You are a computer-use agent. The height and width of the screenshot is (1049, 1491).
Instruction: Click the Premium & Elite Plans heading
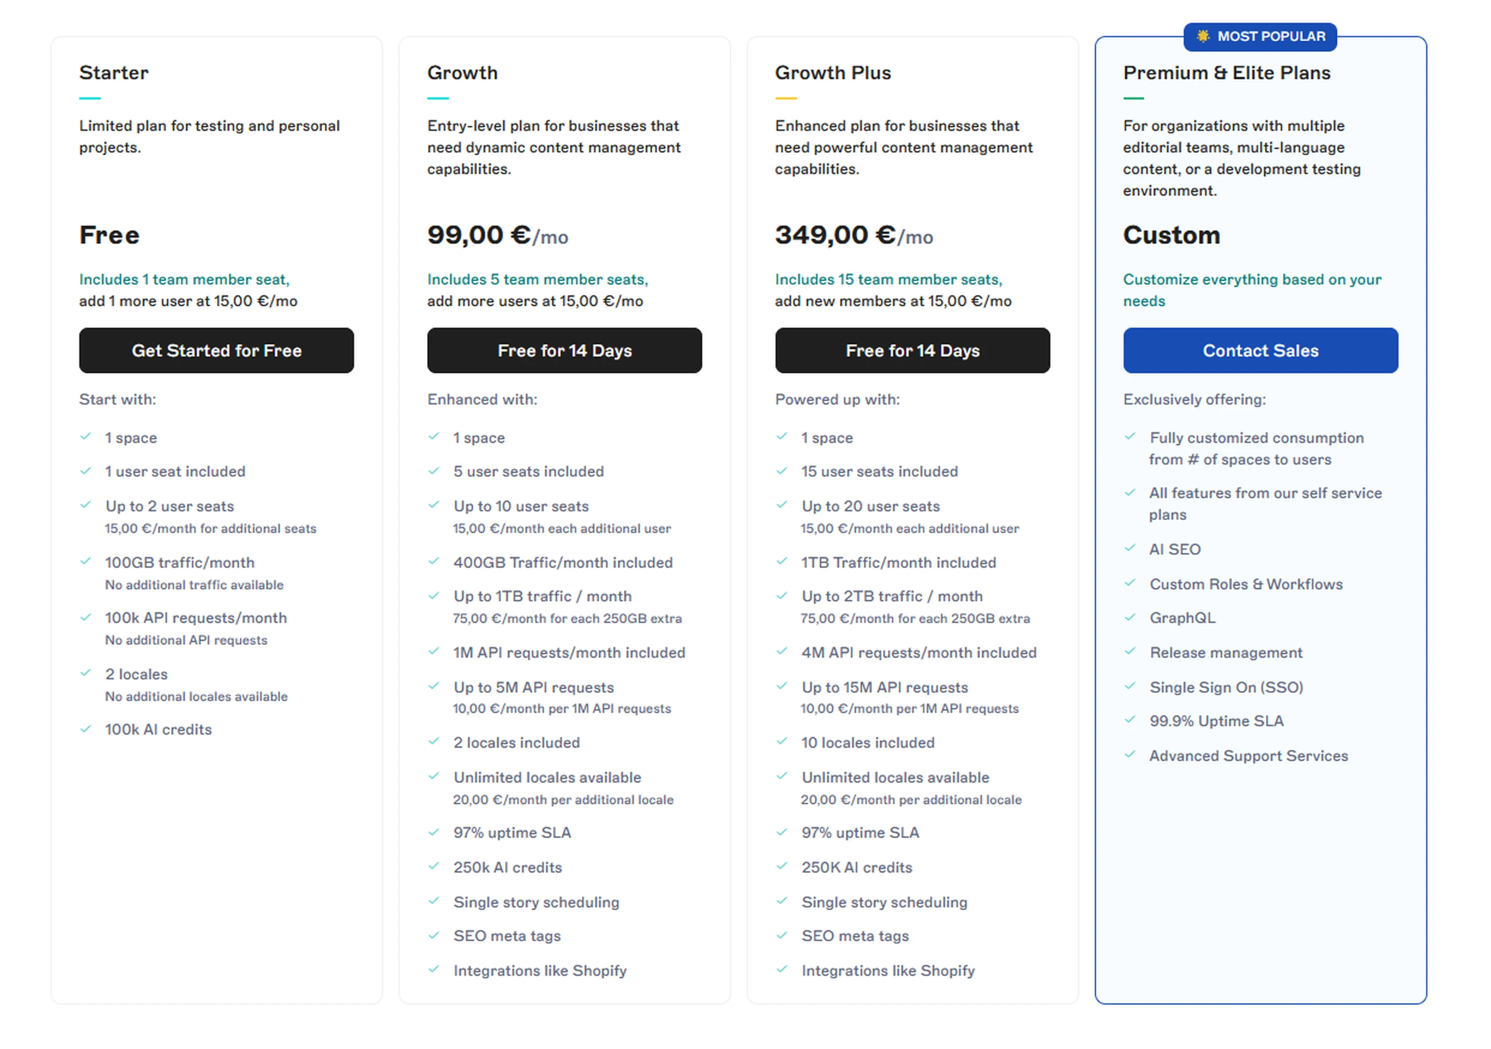1226,73
